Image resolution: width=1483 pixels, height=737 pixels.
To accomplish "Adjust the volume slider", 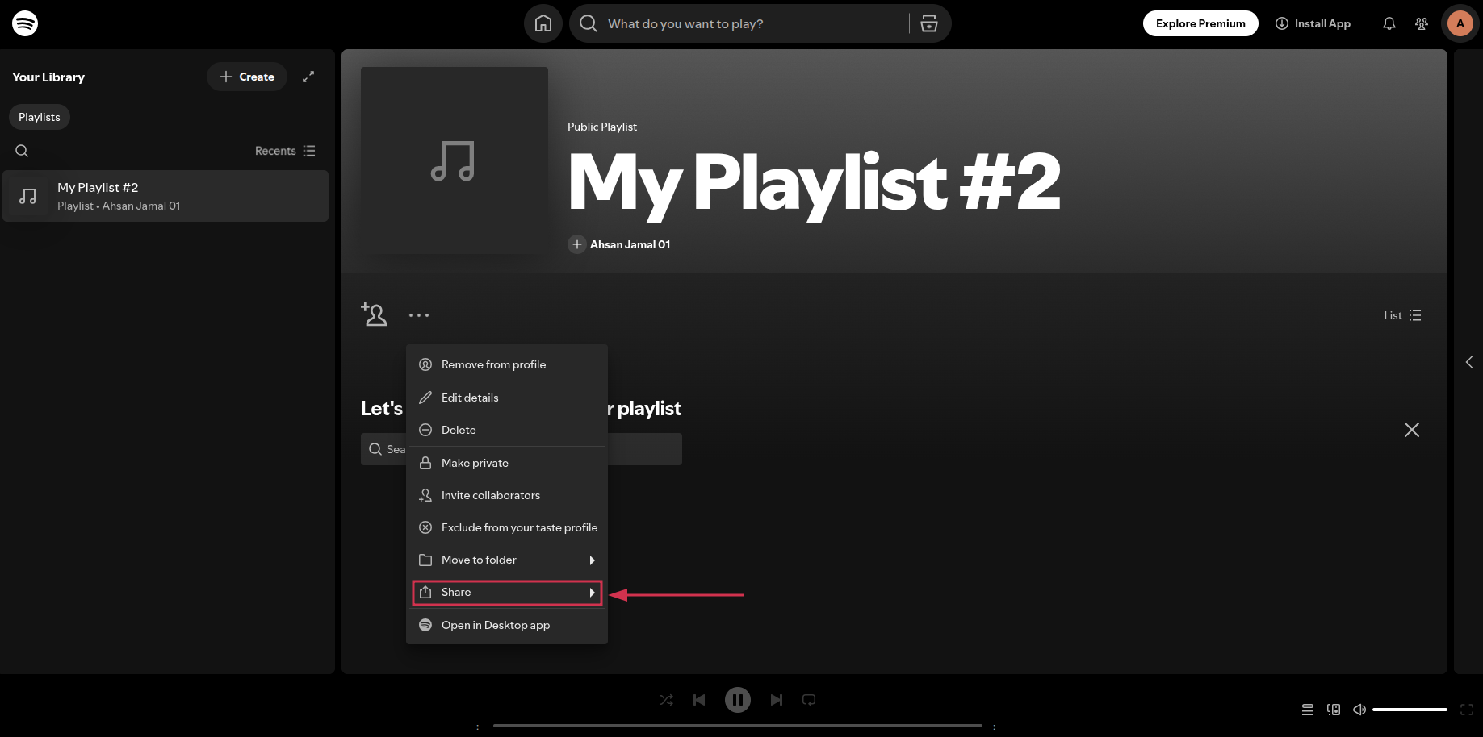I will click(1410, 710).
